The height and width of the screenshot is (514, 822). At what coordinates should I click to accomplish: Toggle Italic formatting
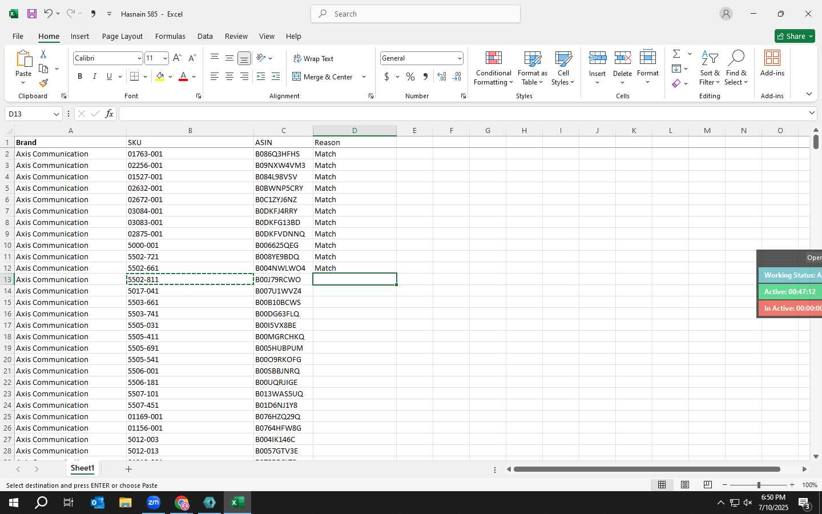coord(95,77)
